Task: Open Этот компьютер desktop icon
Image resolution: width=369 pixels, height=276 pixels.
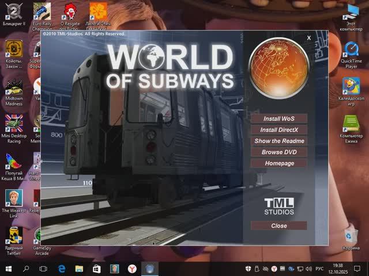Action: coord(351,18)
